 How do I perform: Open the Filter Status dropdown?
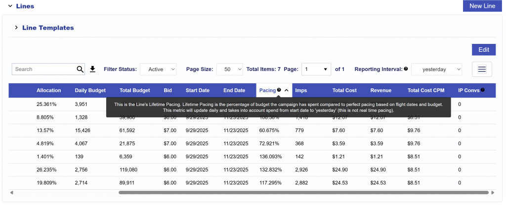[158, 69]
